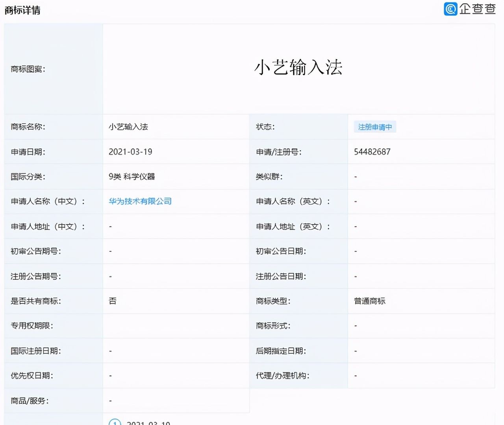Click the 商标详情 page heading
Viewport: 504px width, 425px height.
point(22,10)
